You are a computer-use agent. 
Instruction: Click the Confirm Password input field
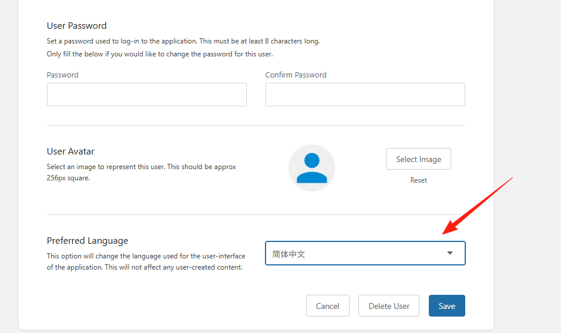tap(365, 95)
